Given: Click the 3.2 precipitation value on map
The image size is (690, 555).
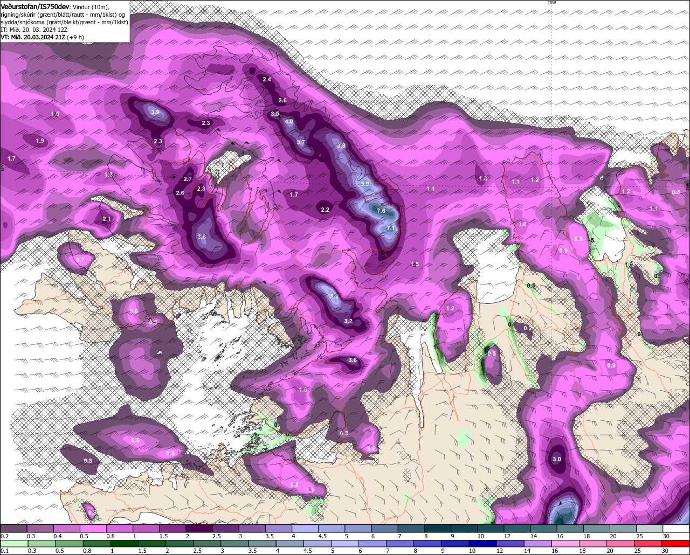Looking at the screenshot, I should click(x=348, y=321).
